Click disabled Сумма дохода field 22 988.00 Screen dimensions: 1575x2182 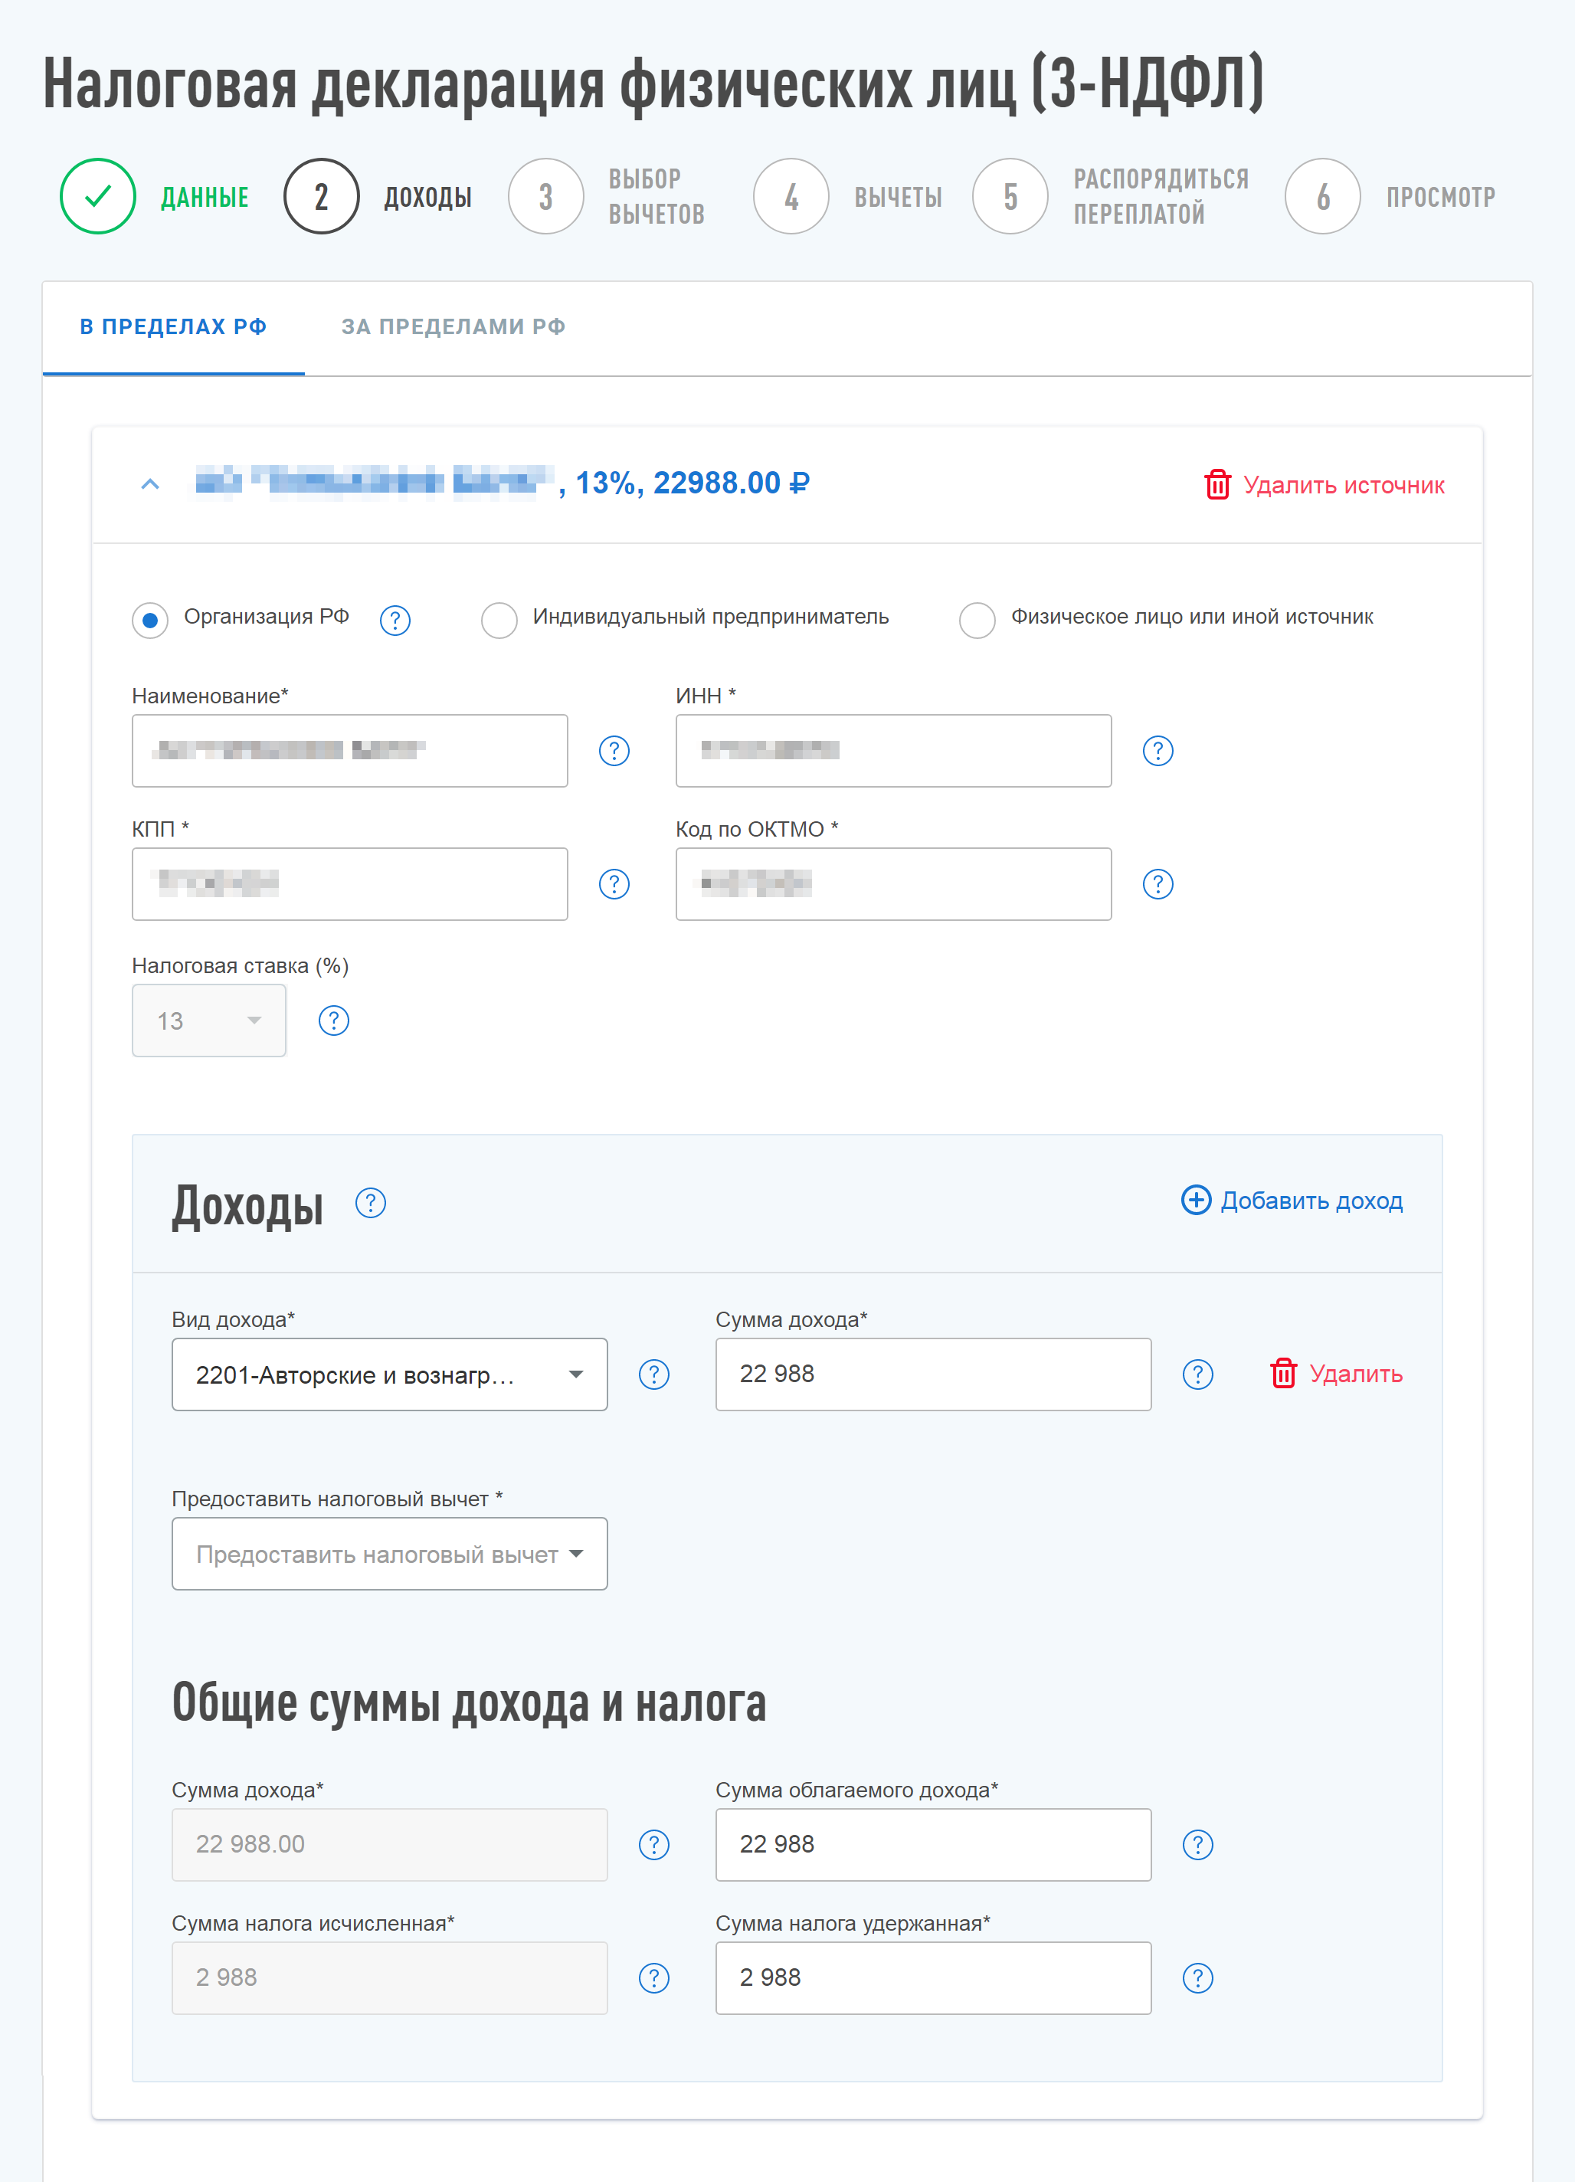point(390,1845)
